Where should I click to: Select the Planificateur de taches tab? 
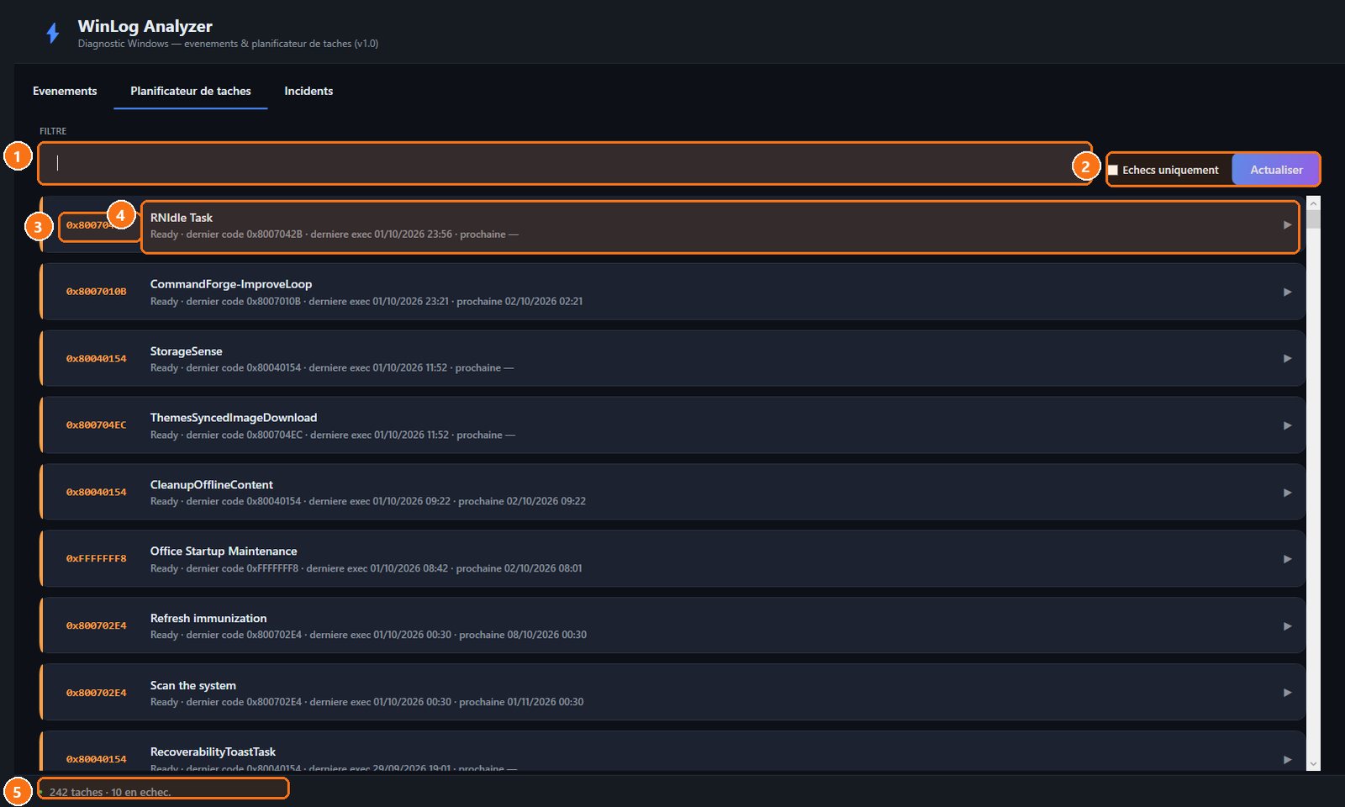click(191, 91)
